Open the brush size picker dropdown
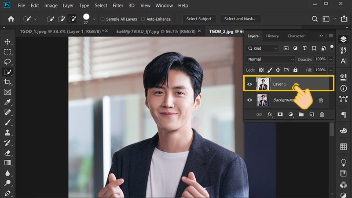Image resolution: width=352 pixels, height=198 pixels. pyautogui.click(x=94, y=19)
